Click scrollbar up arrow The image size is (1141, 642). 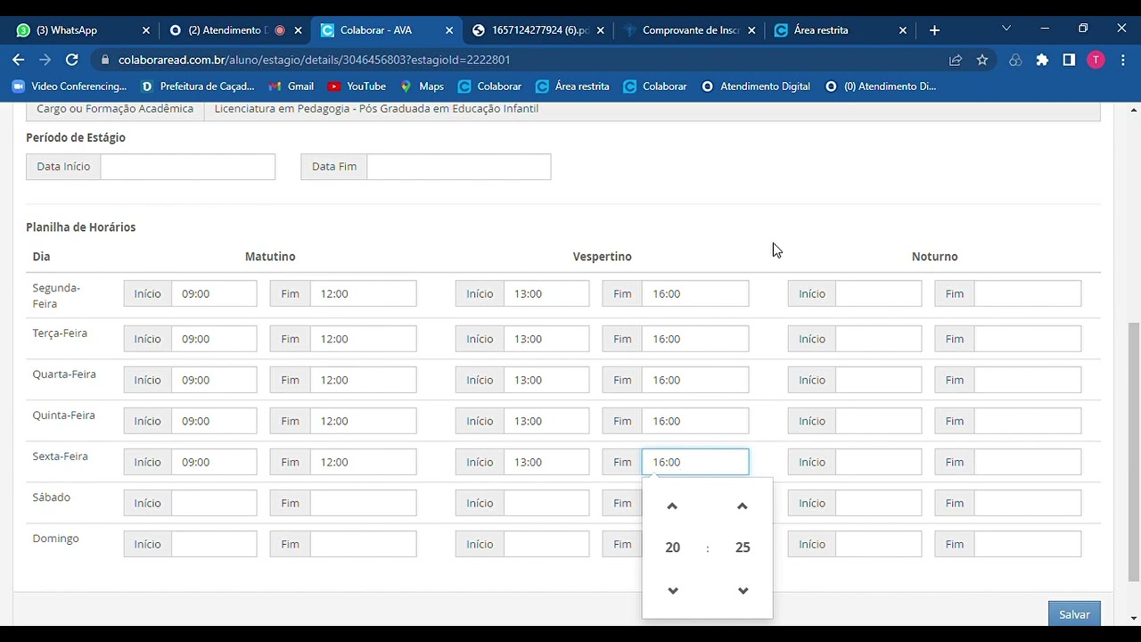pos(1134,109)
